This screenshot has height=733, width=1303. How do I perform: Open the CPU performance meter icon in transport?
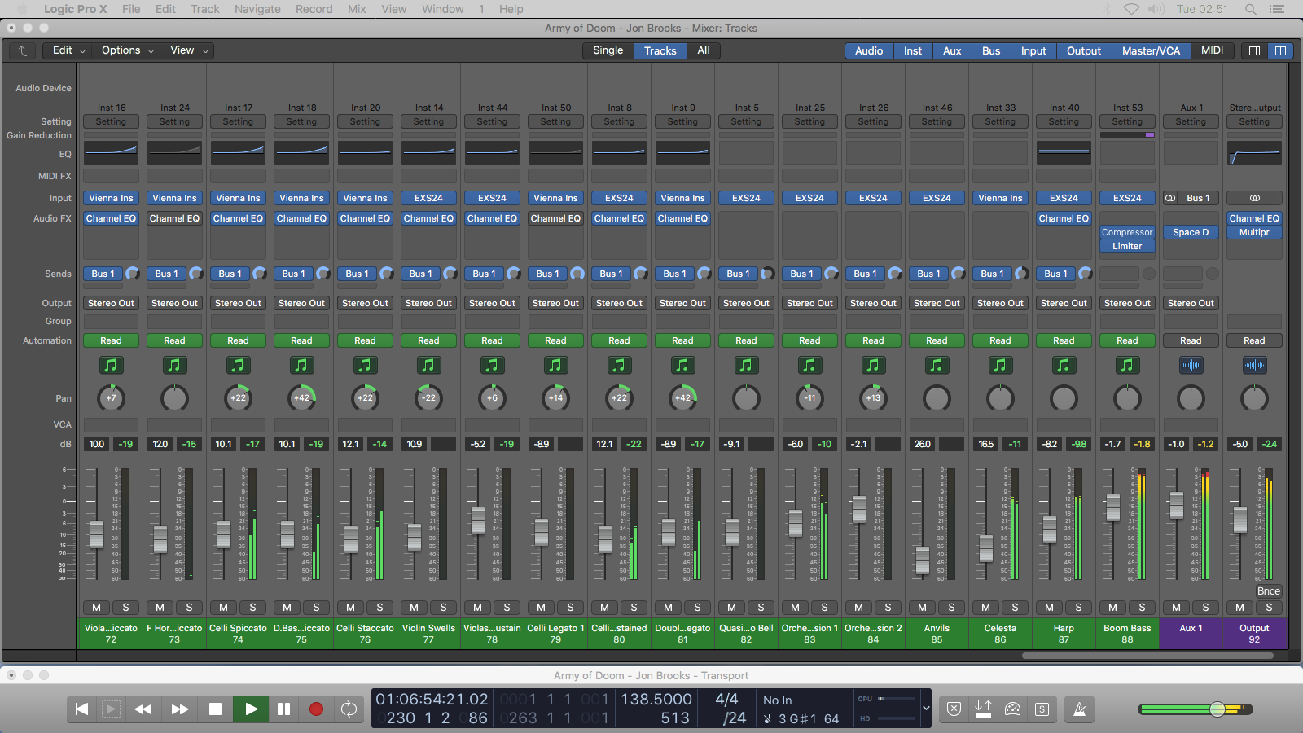1012,709
